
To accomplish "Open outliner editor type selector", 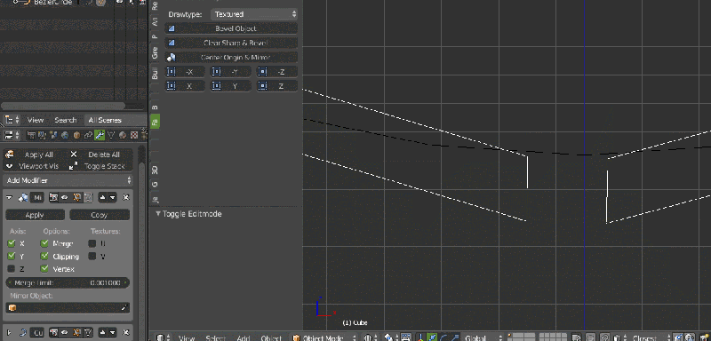I will [x=12, y=120].
